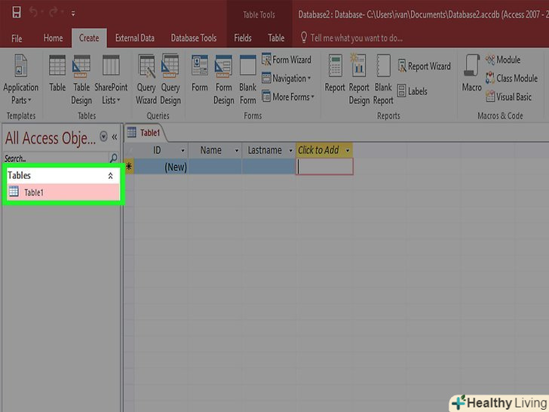Click the Table Design icon
The image size is (549, 412).
coord(81,79)
